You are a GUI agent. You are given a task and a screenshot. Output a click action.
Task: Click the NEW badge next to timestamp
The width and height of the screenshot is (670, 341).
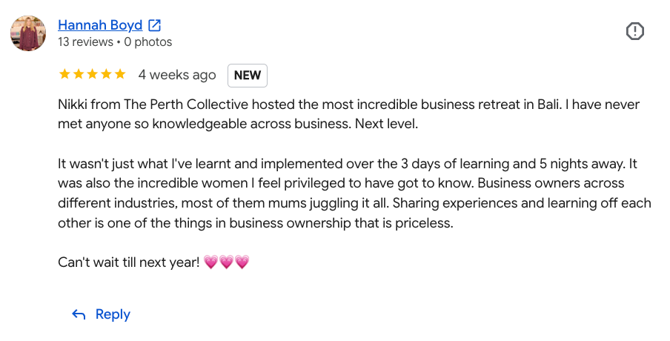tap(248, 75)
